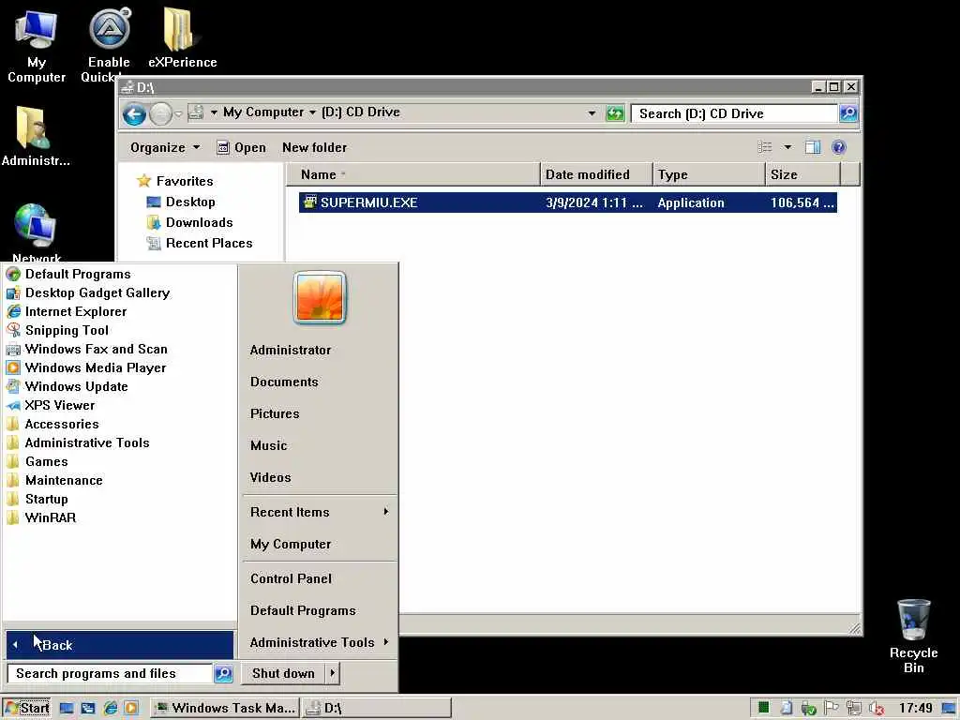
Task: Open Control Panel from the Start menu
Action: (x=291, y=578)
